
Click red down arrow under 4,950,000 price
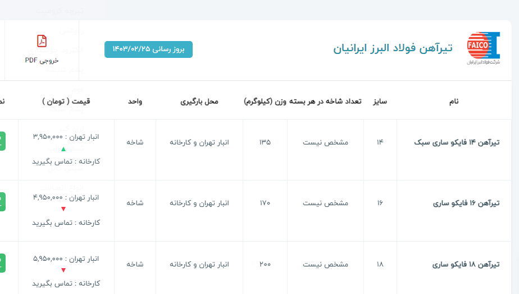tap(63, 209)
